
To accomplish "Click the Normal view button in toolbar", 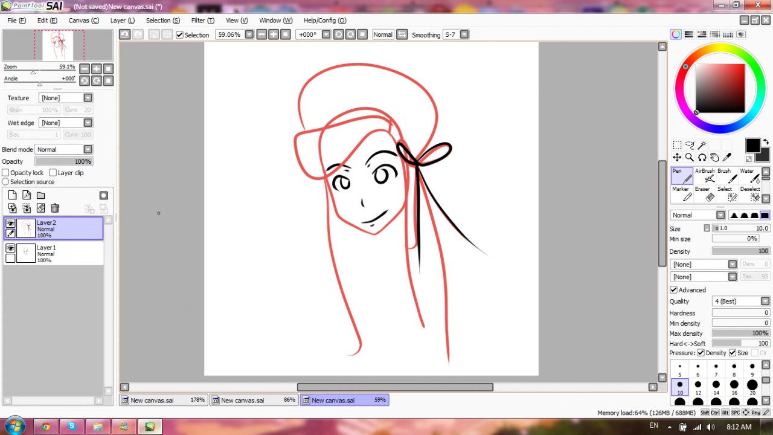I will [x=383, y=34].
